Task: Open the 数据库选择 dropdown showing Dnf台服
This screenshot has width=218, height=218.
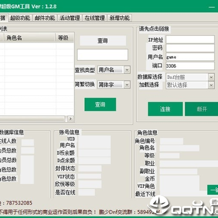Action: pos(190,77)
